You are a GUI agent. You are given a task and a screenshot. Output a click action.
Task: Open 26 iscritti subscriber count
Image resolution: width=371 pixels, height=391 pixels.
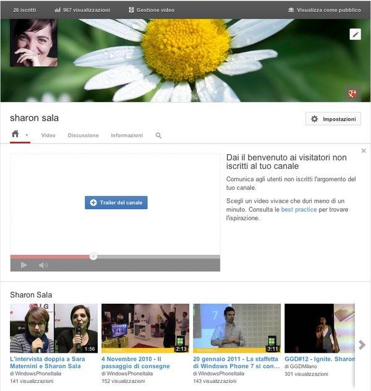coord(25,10)
